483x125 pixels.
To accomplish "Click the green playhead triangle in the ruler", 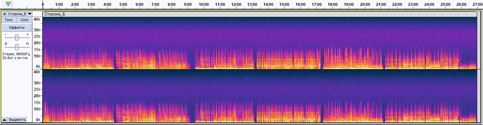I will point(8,4).
